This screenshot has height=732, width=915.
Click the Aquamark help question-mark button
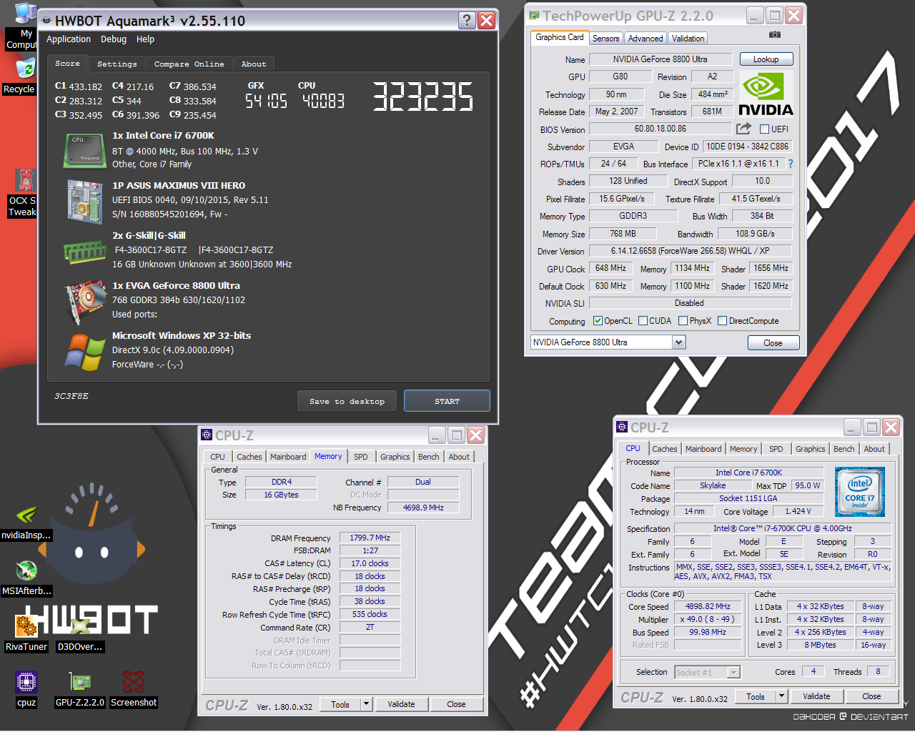(x=466, y=20)
